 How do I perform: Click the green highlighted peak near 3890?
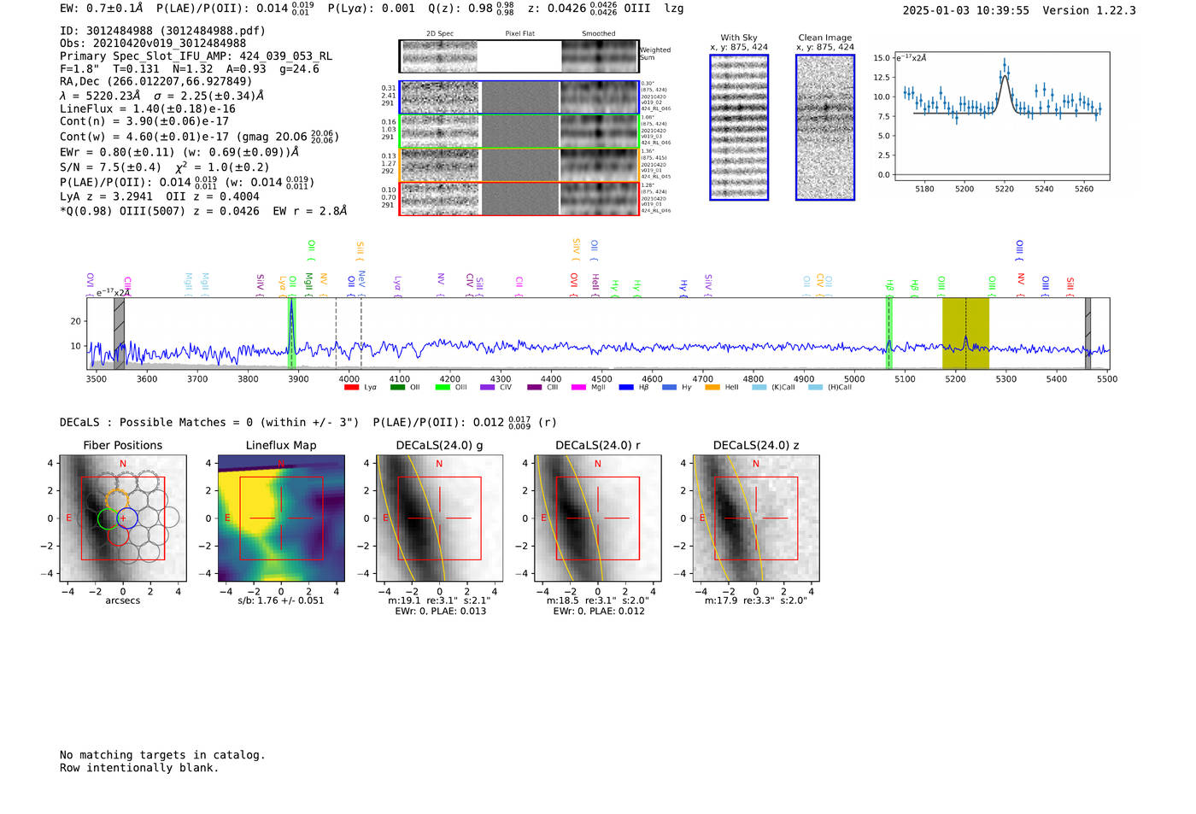[x=291, y=333]
